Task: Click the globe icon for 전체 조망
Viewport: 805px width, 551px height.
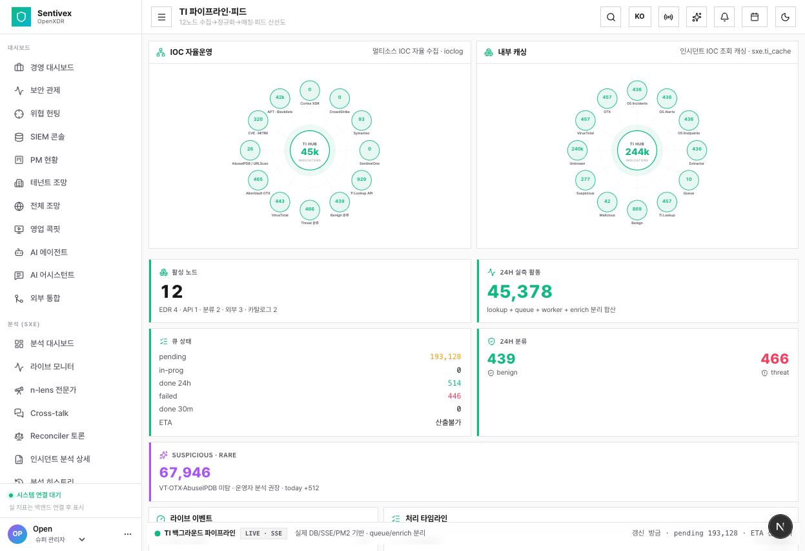Action: tap(19, 206)
